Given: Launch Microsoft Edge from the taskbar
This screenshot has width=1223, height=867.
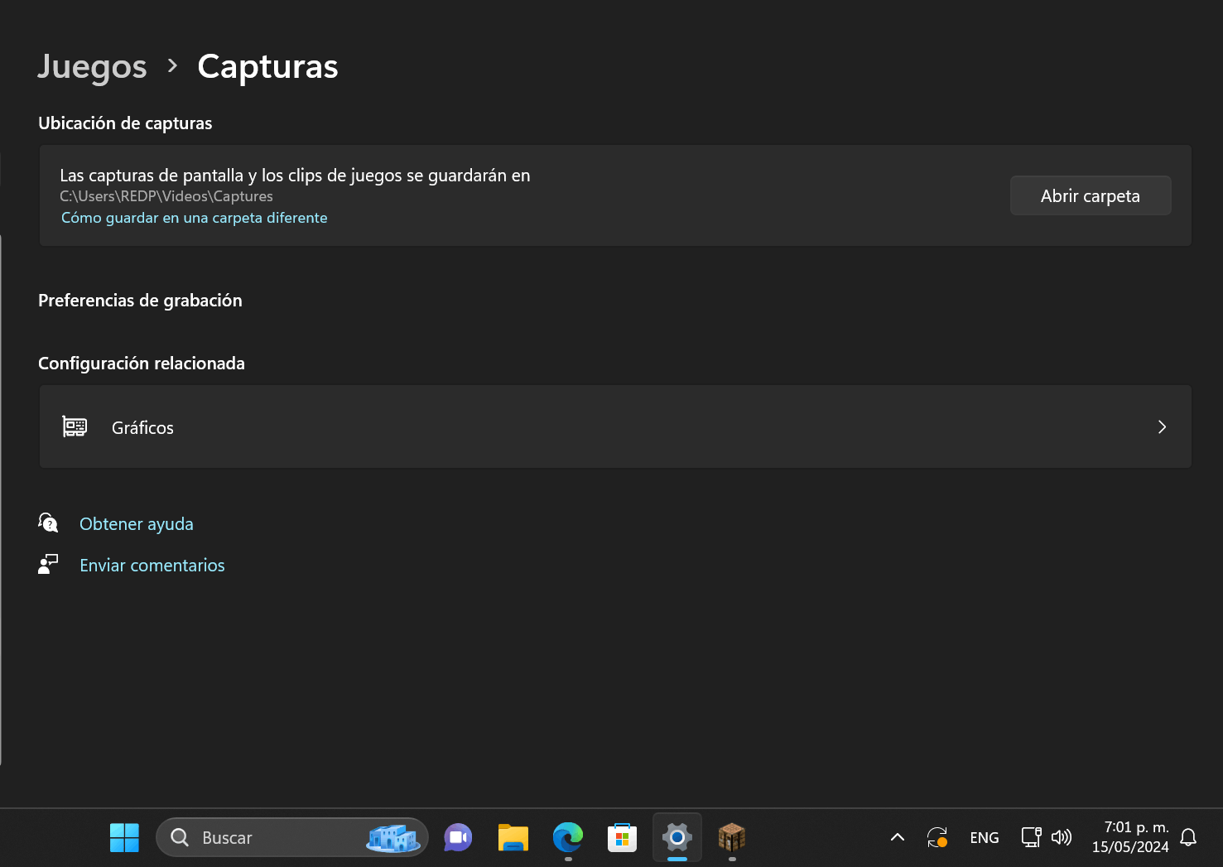Looking at the screenshot, I should click(567, 837).
